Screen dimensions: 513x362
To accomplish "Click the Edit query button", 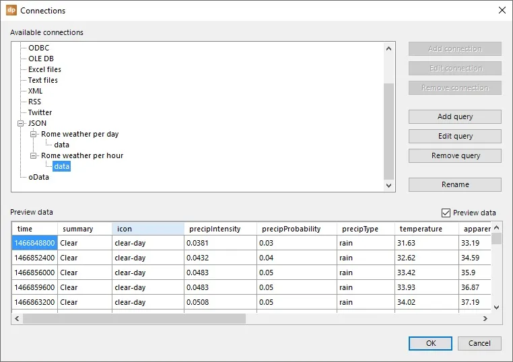I will pos(454,136).
